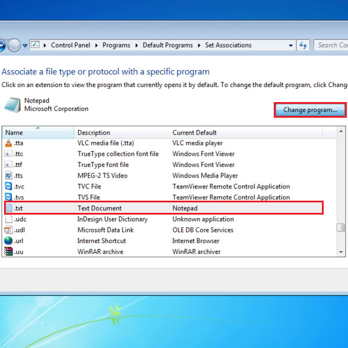Select the .tta extension row
The image size is (348, 348).
coord(163,143)
